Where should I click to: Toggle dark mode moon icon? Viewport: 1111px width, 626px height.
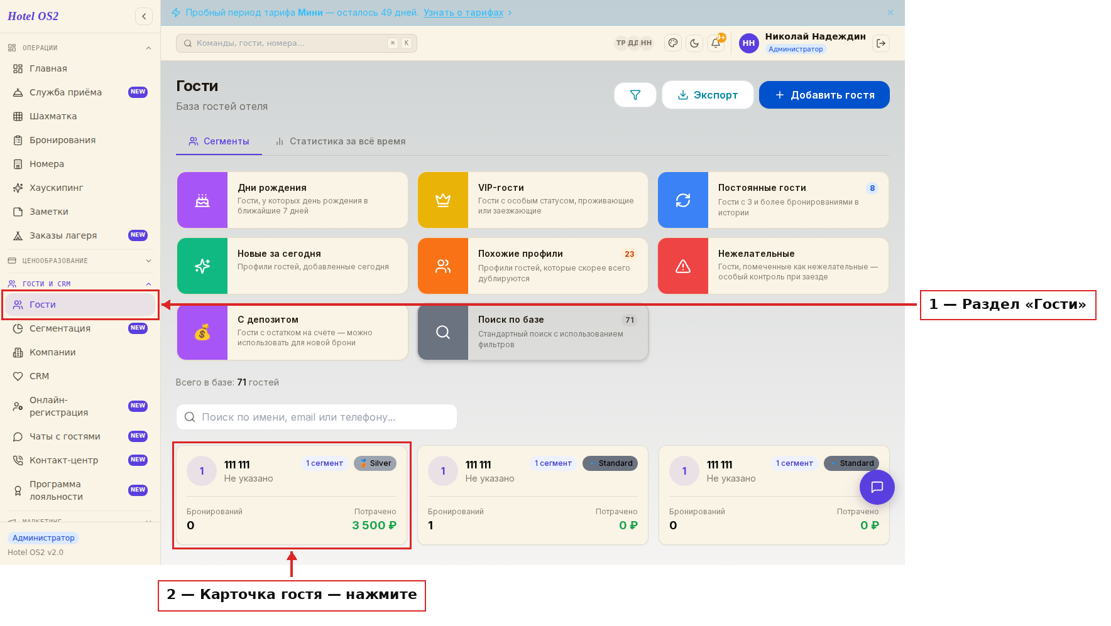click(x=694, y=43)
